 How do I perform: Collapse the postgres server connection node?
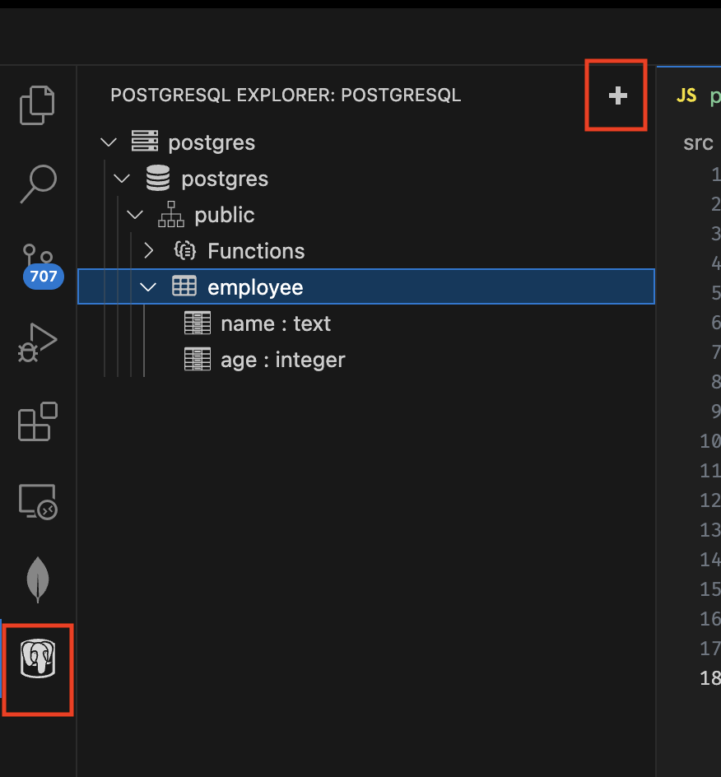coord(109,142)
